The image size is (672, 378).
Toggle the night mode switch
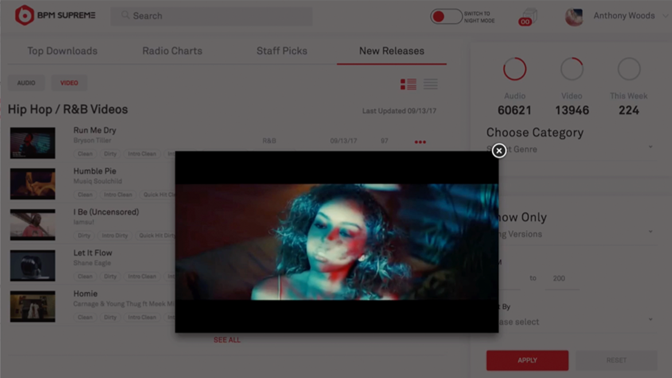click(446, 17)
